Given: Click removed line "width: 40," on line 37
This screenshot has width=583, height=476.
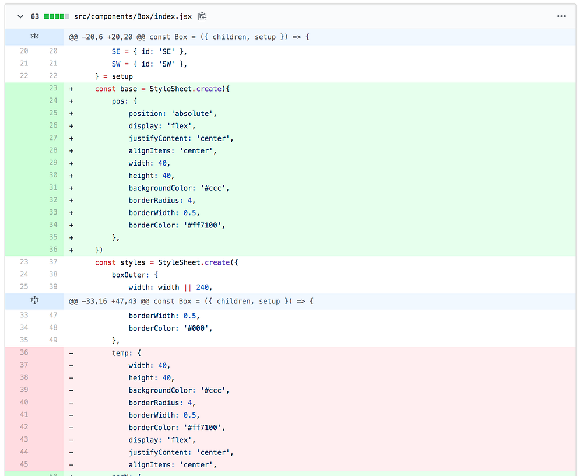Looking at the screenshot, I should pyautogui.click(x=149, y=366).
